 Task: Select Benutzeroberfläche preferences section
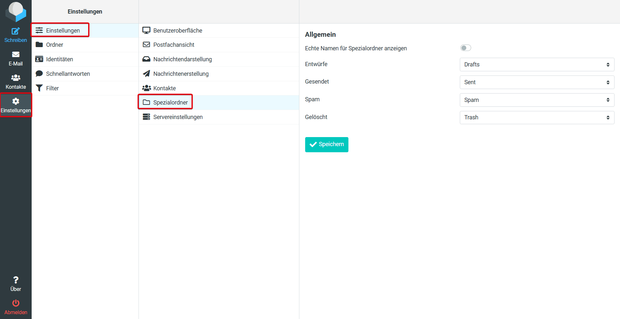click(x=178, y=31)
